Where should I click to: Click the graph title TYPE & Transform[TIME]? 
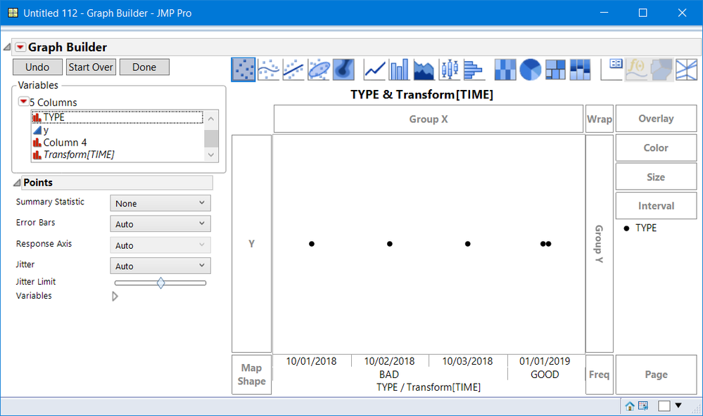(x=422, y=94)
